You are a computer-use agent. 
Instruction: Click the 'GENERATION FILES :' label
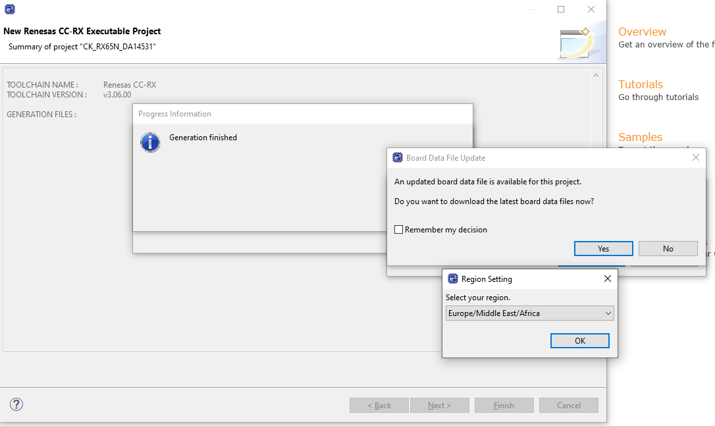[41, 115]
